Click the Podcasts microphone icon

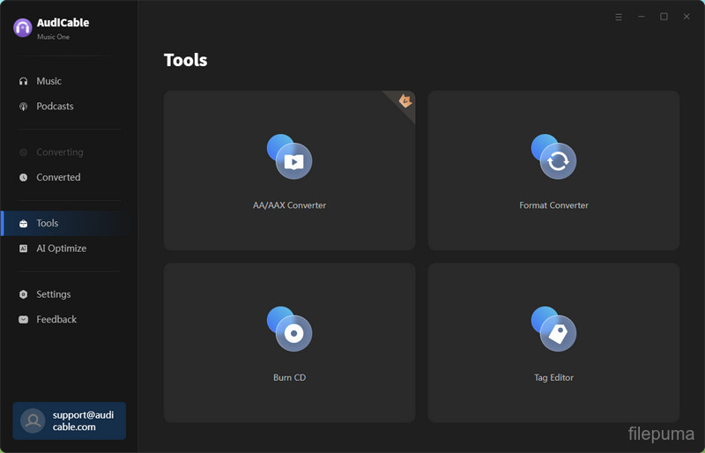point(24,107)
